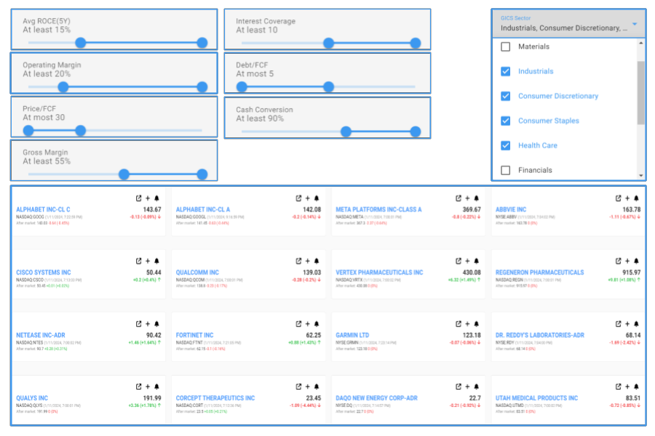Open the Qualys Inc stock link
The height and width of the screenshot is (436, 655).
[x=32, y=398]
